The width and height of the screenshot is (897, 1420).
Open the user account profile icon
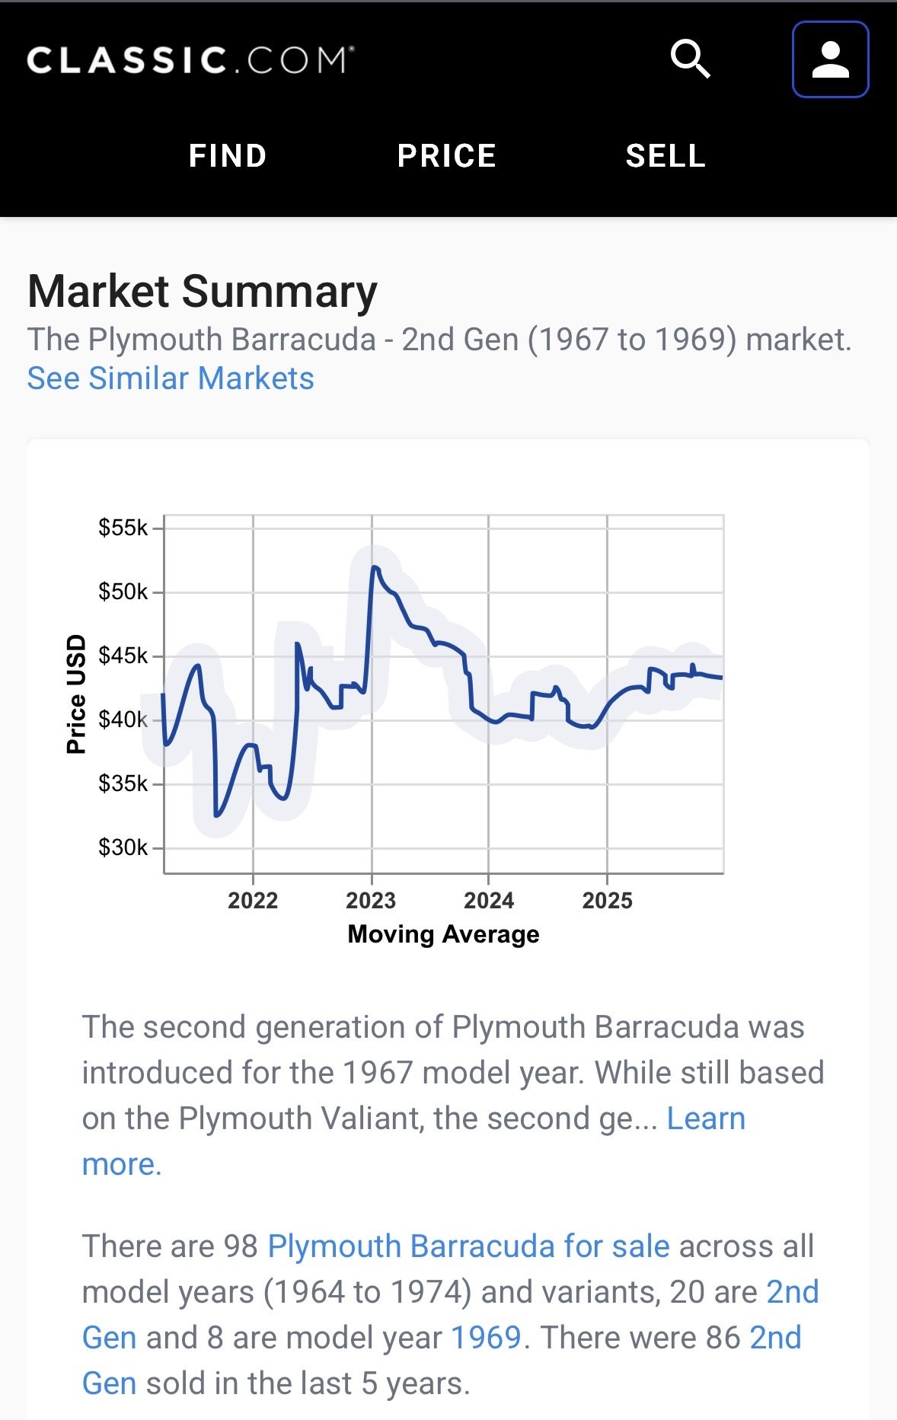pos(830,59)
